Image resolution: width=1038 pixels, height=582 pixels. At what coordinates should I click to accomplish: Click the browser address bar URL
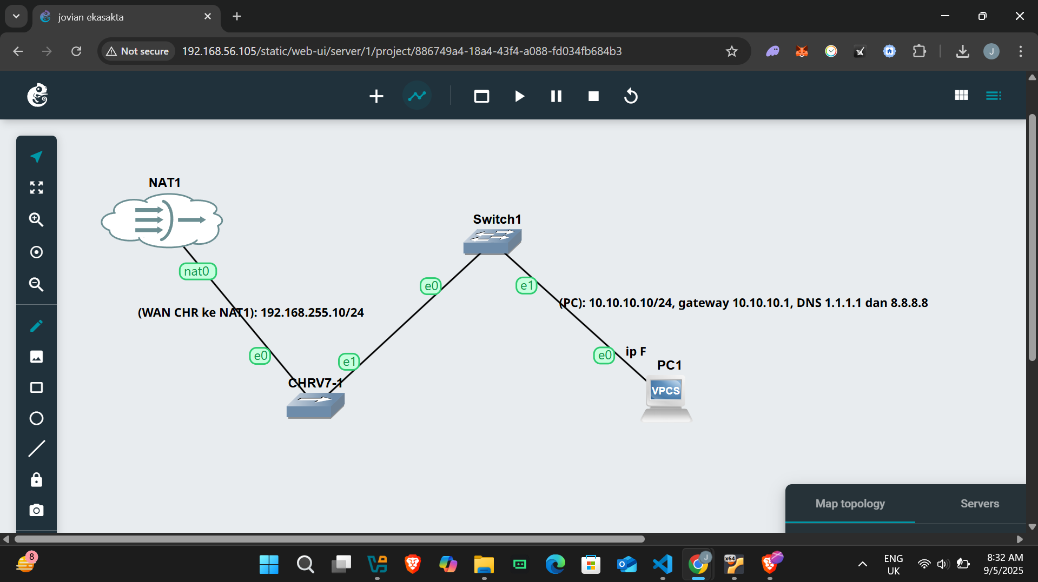tap(402, 51)
